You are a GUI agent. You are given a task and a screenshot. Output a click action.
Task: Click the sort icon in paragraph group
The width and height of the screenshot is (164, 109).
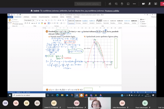tap(63, 20)
